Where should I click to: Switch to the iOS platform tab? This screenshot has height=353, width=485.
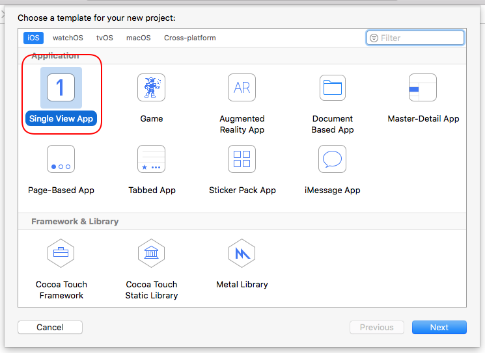click(33, 38)
